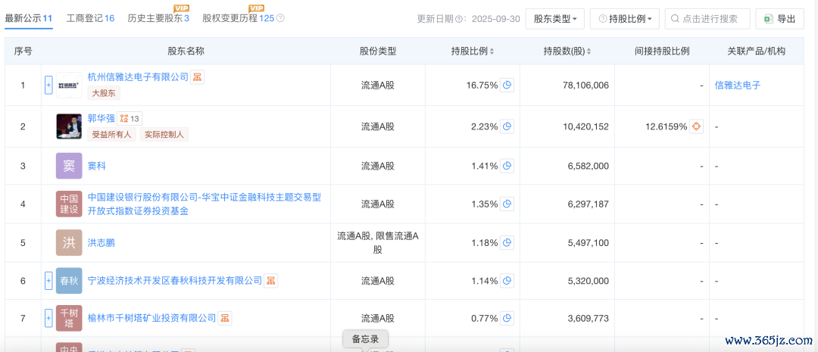Open pie chart for 1.35% holding

coord(507,204)
